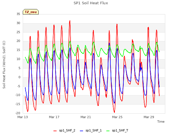Click the -10 y-axis tick label
The image size is (182, 136).
click(18, 95)
